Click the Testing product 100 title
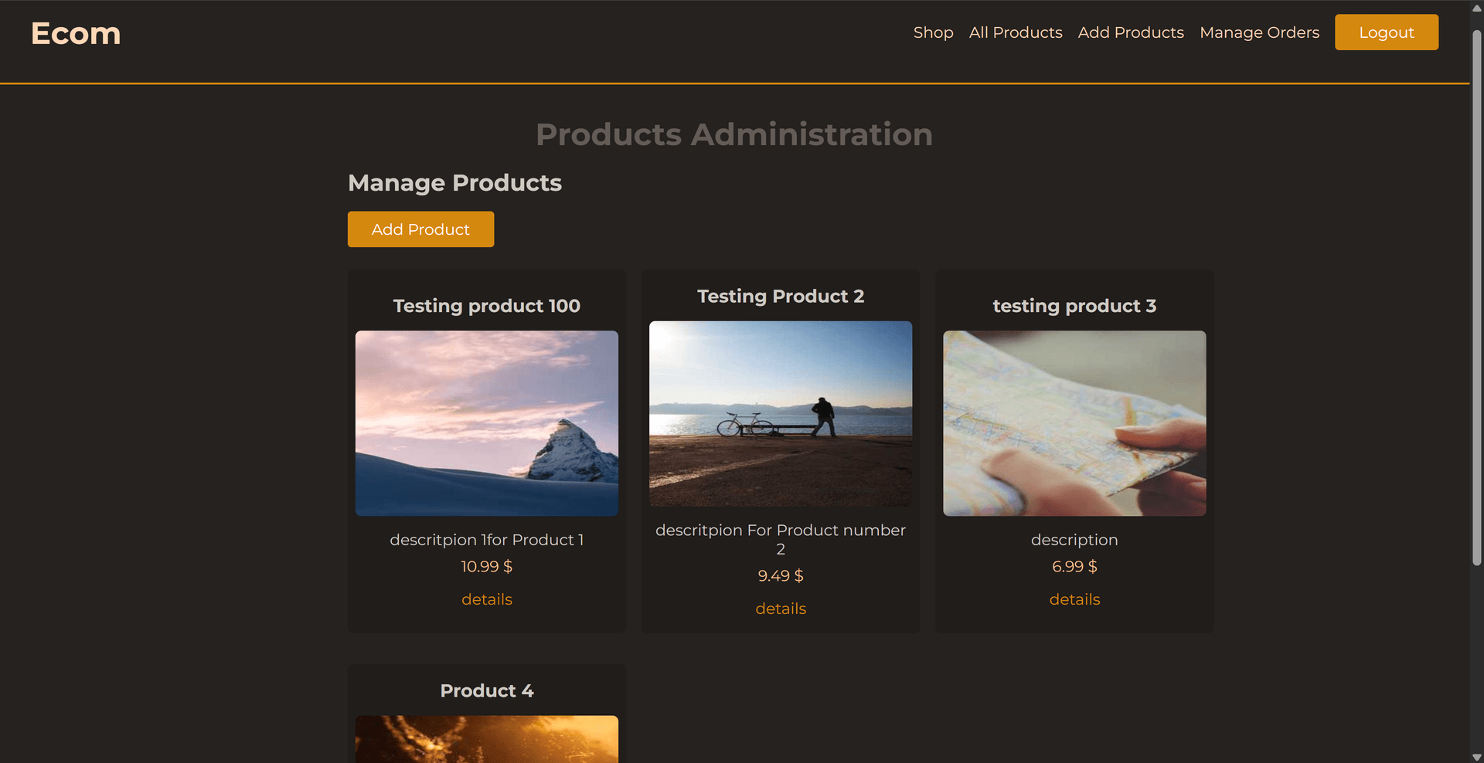Screen dimensions: 1484x763 [487, 306]
